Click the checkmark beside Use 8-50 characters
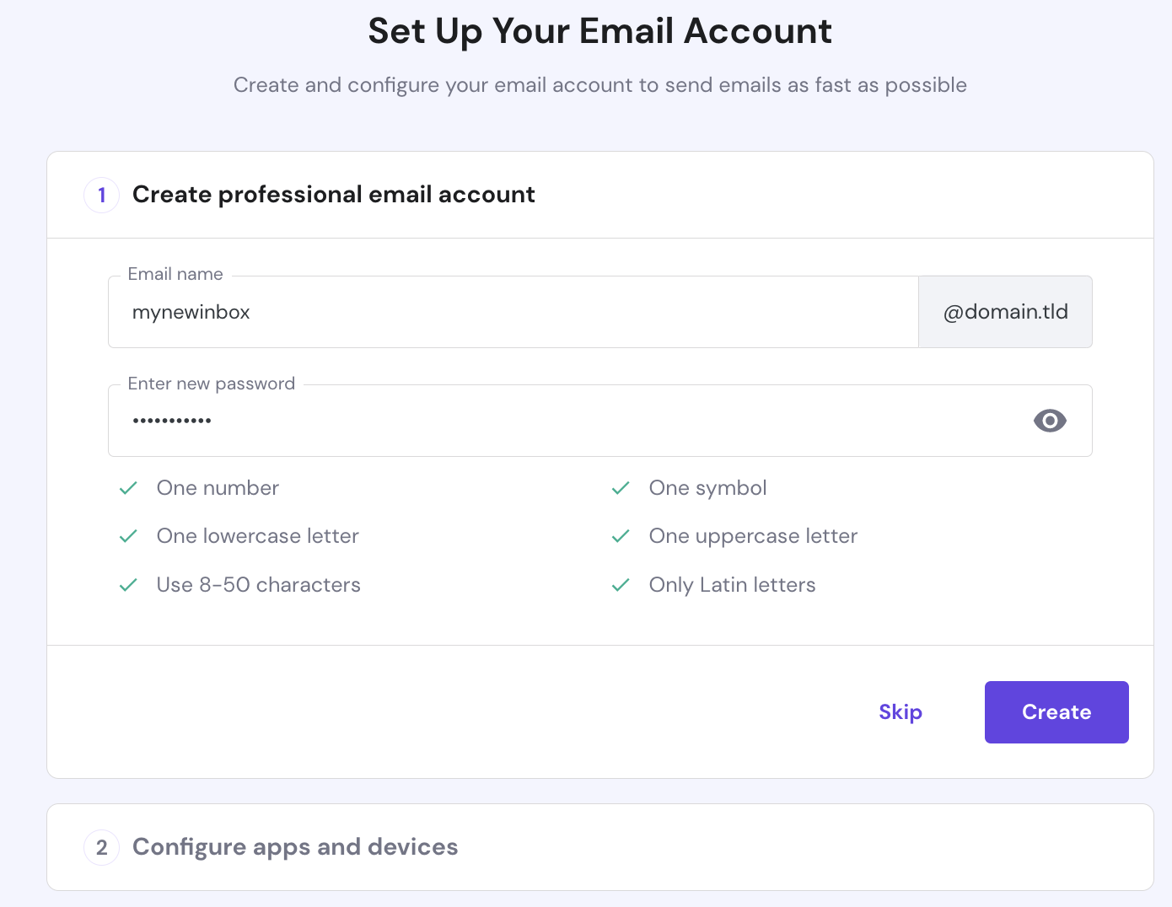The image size is (1172, 907). (x=128, y=584)
